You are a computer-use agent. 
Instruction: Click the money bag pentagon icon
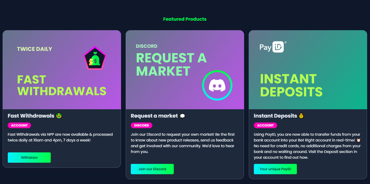coord(95,58)
